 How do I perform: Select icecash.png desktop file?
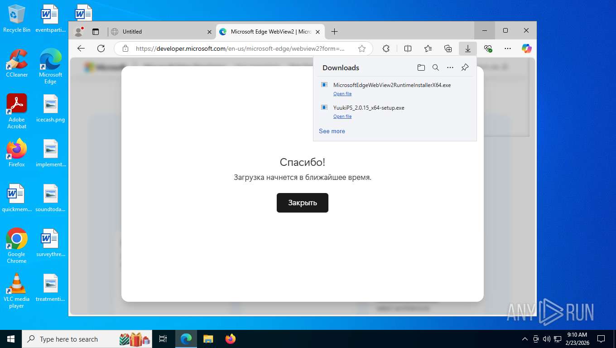click(x=50, y=109)
